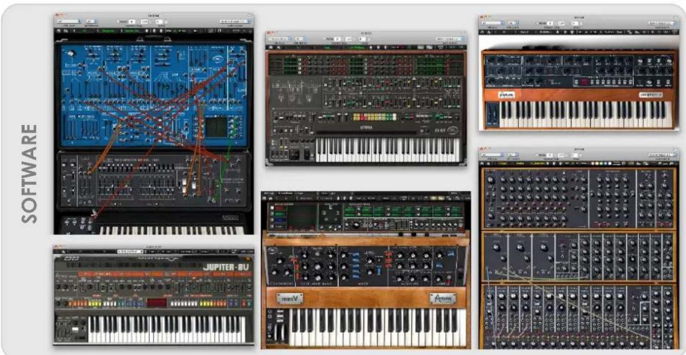Screen dimensions: 686x355
Task: Click the mini V badge on the wooden panel
Action: pos(289,298)
